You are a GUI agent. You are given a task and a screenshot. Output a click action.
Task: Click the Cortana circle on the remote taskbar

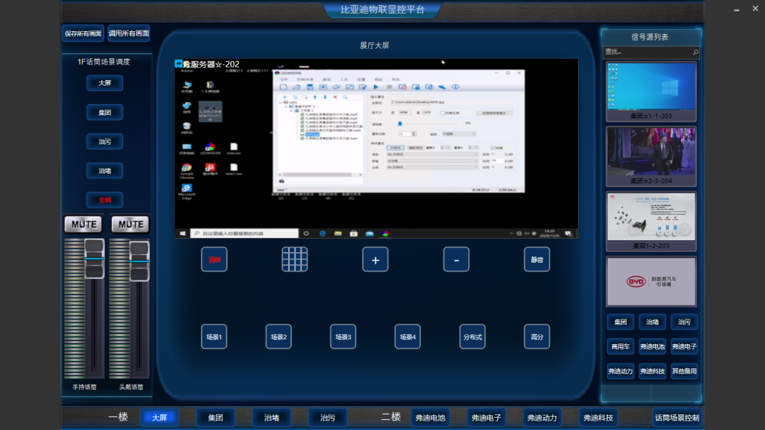[x=306, y=233]
